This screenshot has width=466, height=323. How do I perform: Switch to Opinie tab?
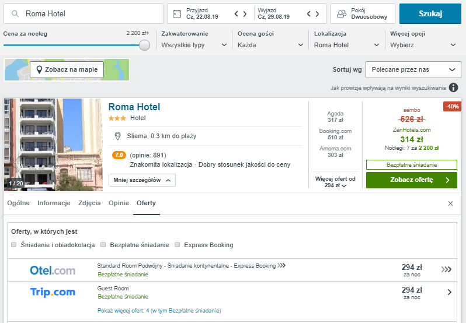(119, 203)
